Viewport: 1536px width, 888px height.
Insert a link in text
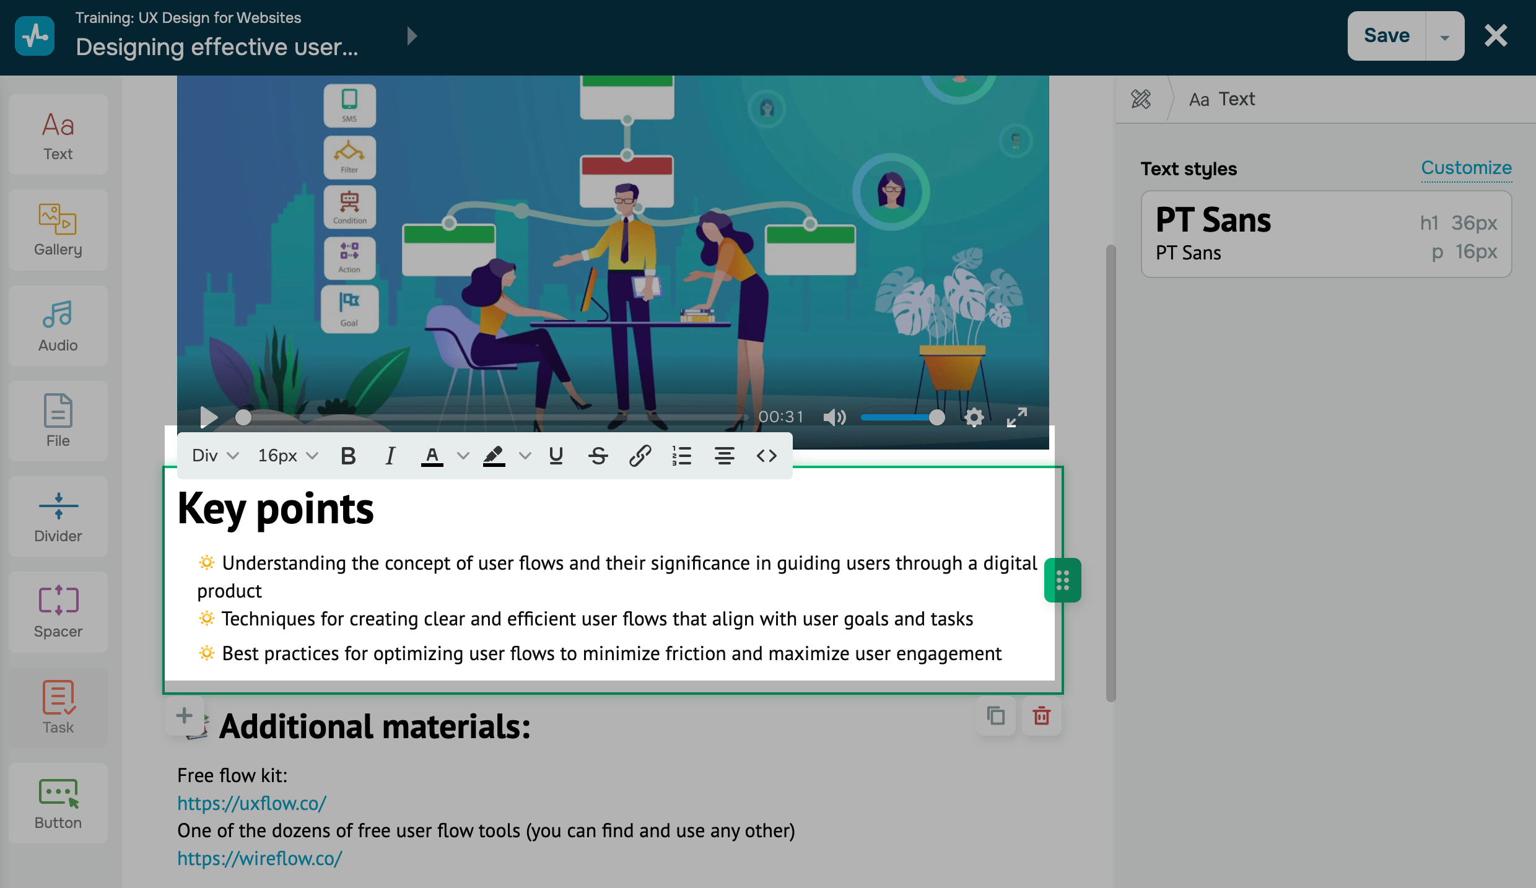tap(640, 456)
